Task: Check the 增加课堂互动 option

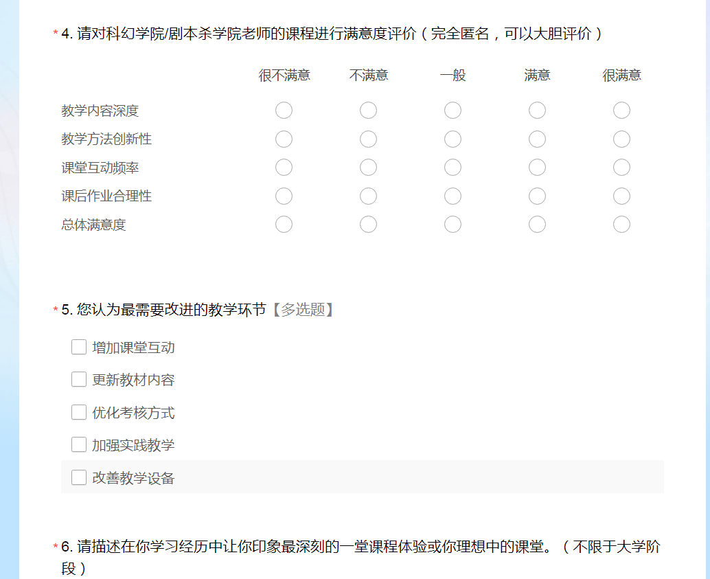Action: [x=79, y=348]
